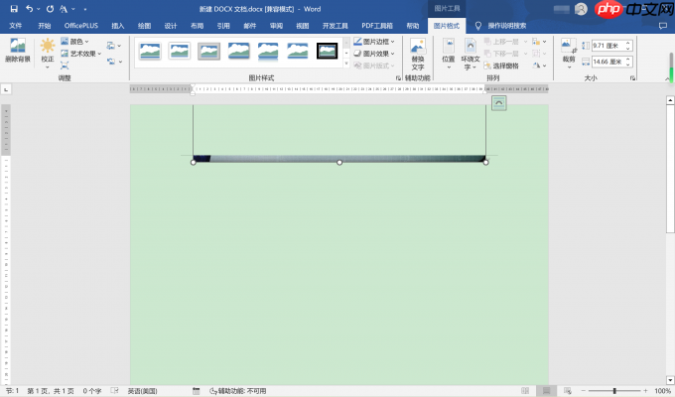675x397 pixels.
Task: Switch to the Design (设计) tab
Action: coord(171,26)
